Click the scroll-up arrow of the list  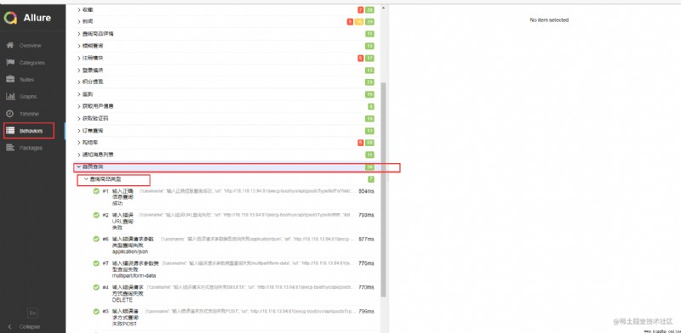(383, 8)
